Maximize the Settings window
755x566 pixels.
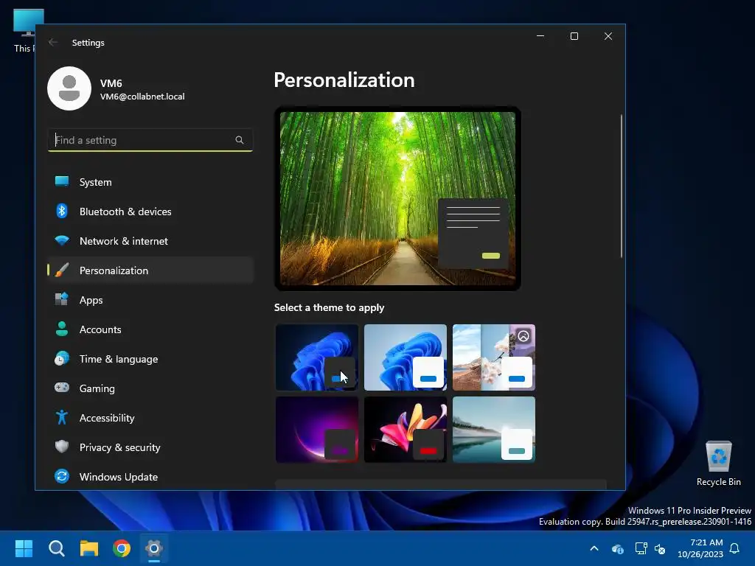tap(574, 36)
